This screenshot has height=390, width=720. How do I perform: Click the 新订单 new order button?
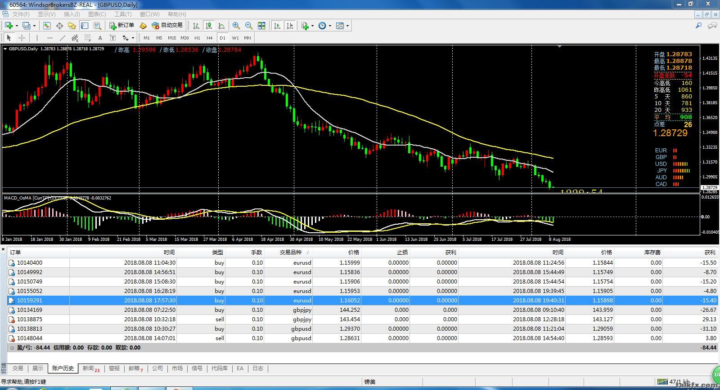pos(121,26)
